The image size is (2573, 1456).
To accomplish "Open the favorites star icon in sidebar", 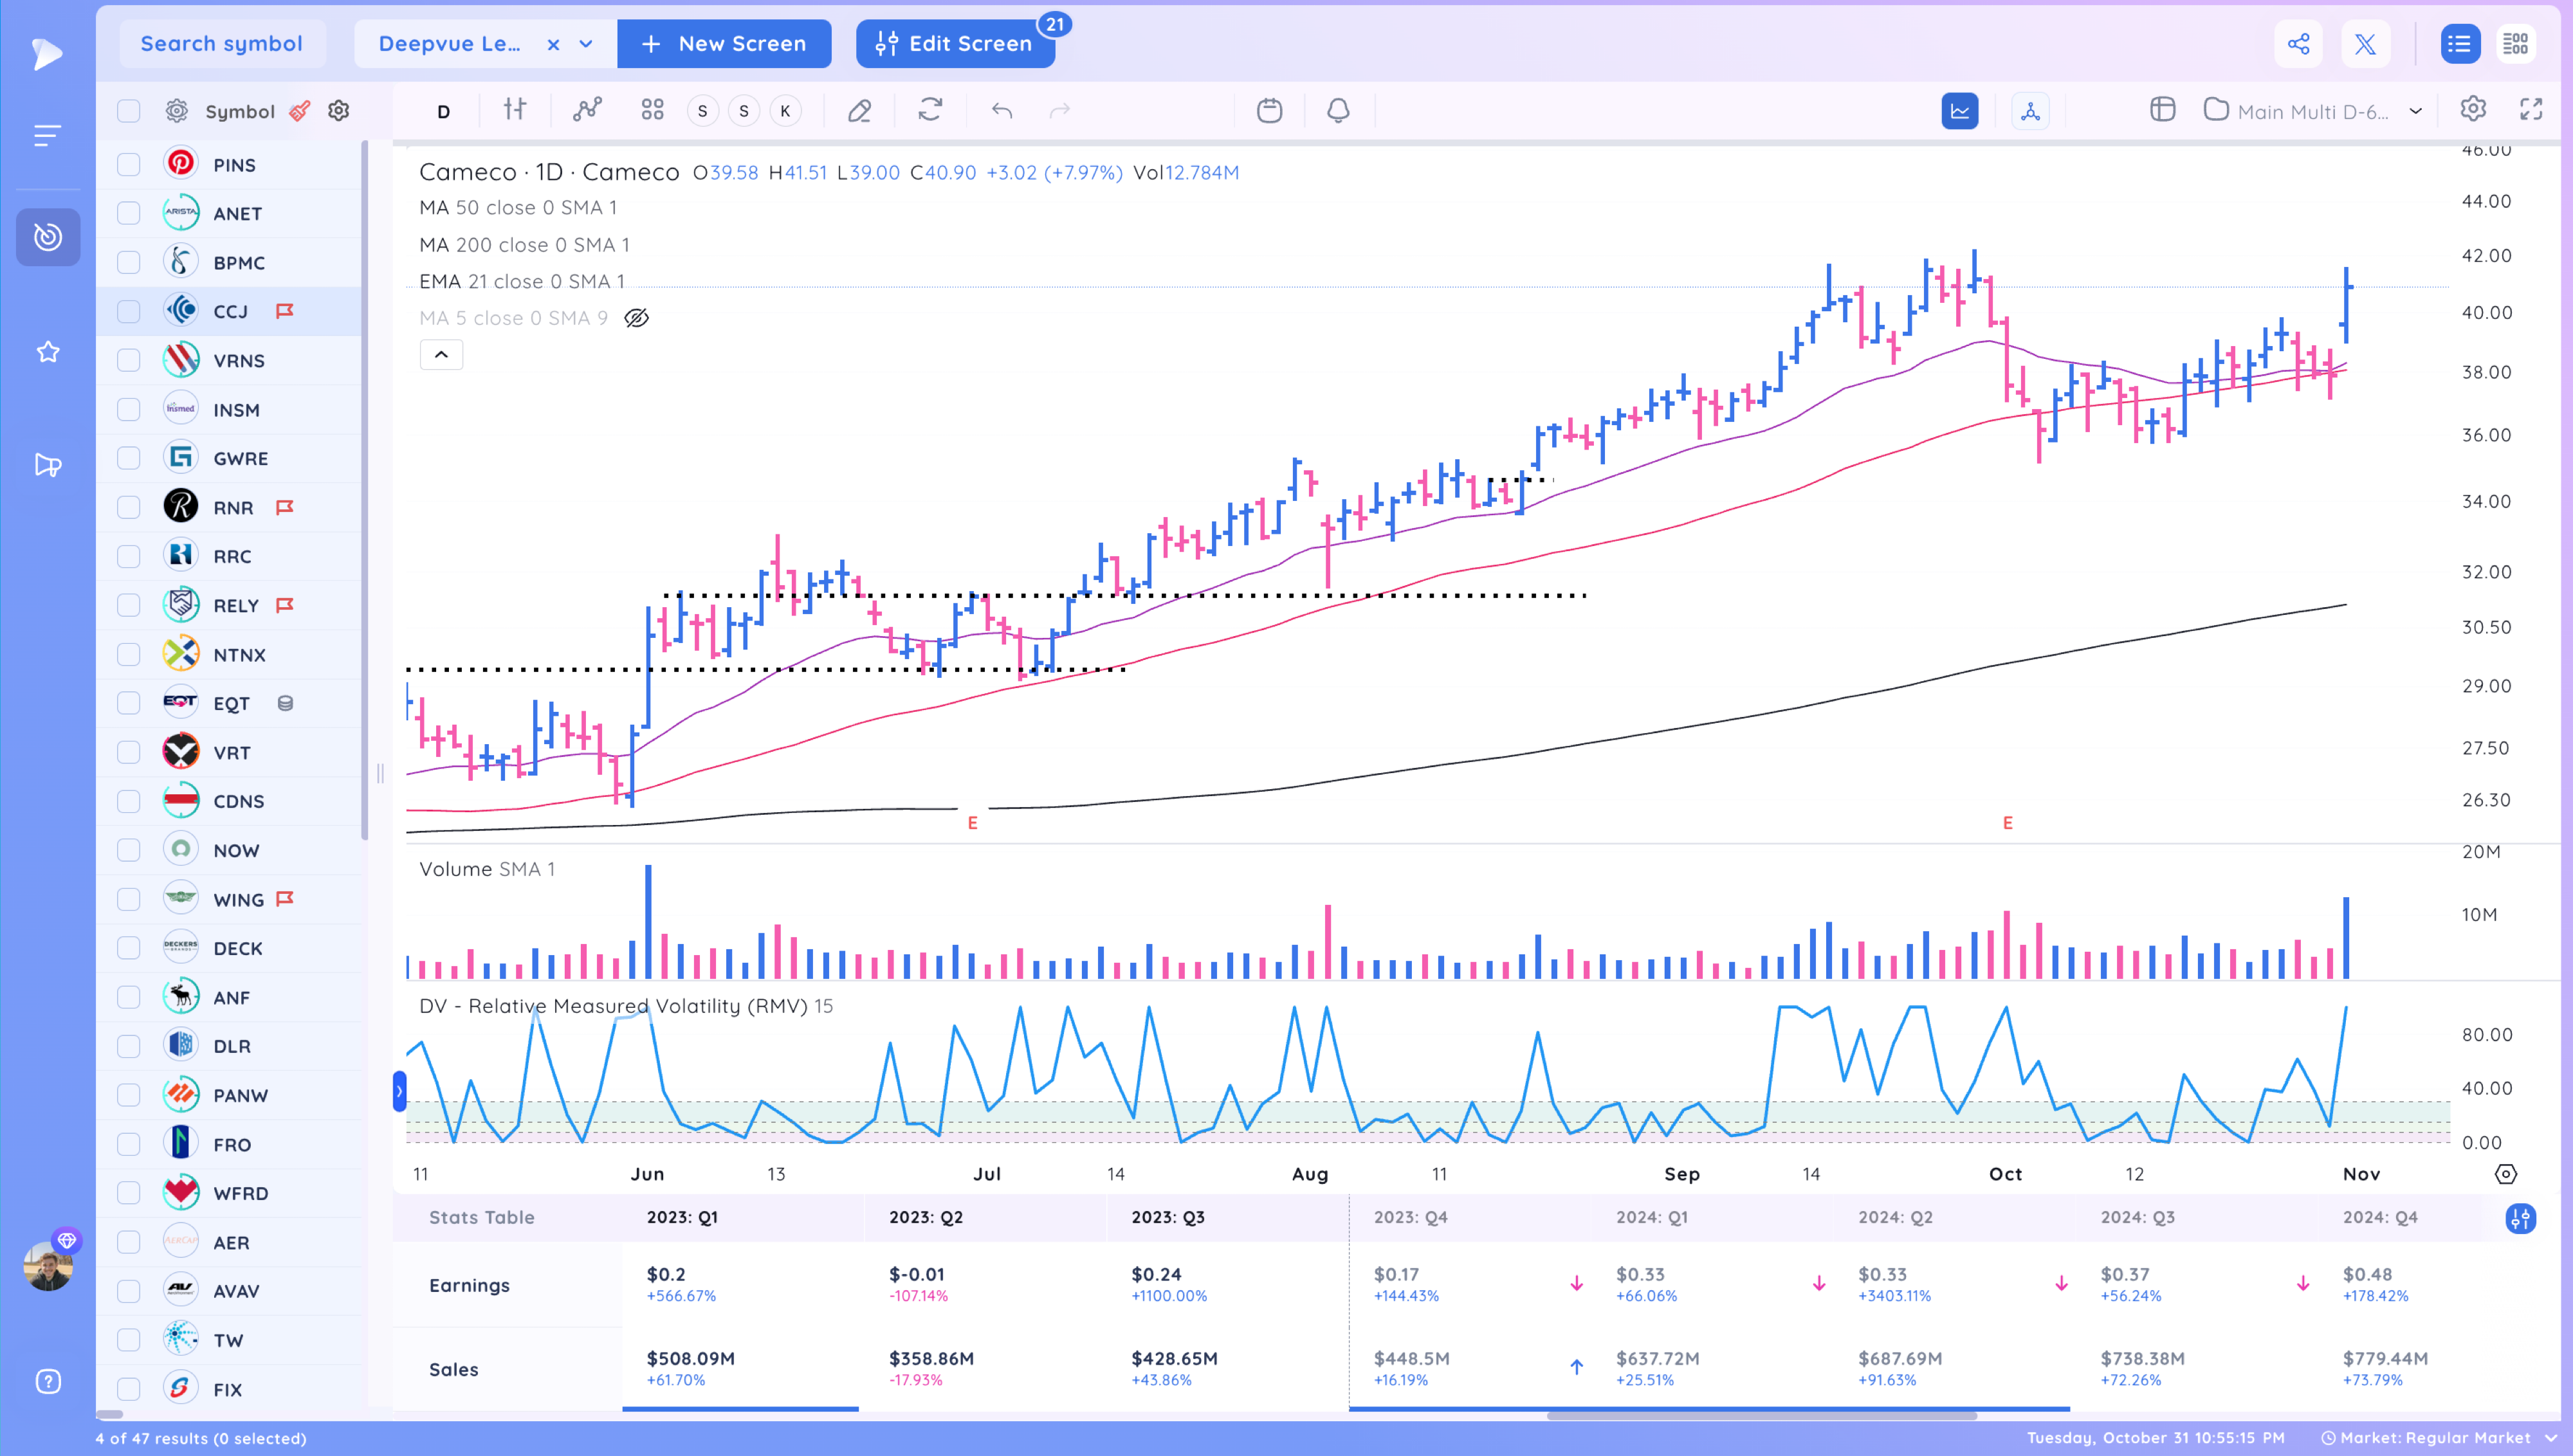I will 48,352.
